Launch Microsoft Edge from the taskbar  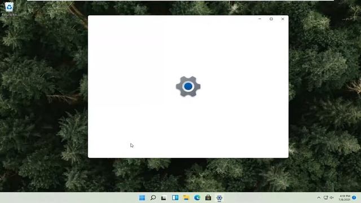(197, 198)
